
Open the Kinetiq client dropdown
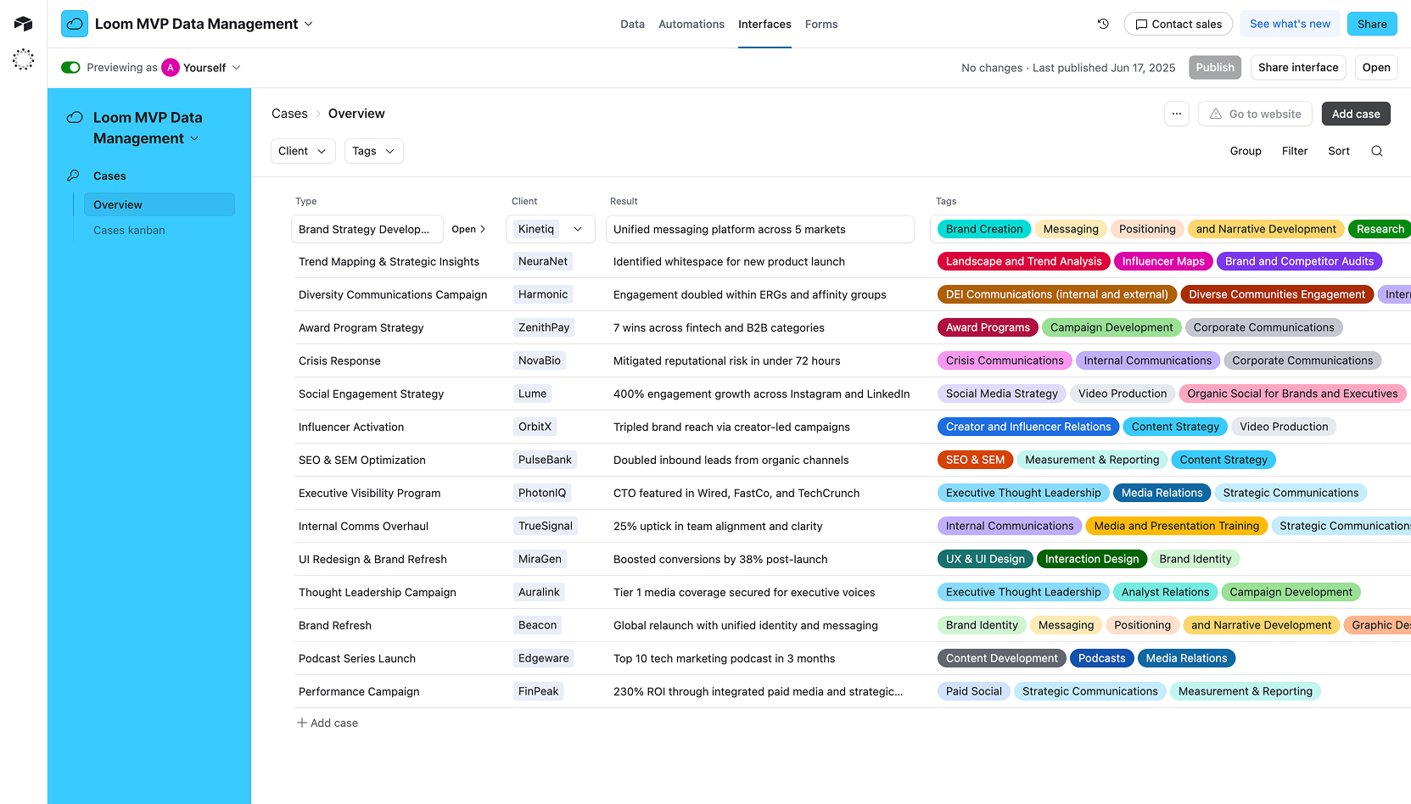(x=550, y=229)
